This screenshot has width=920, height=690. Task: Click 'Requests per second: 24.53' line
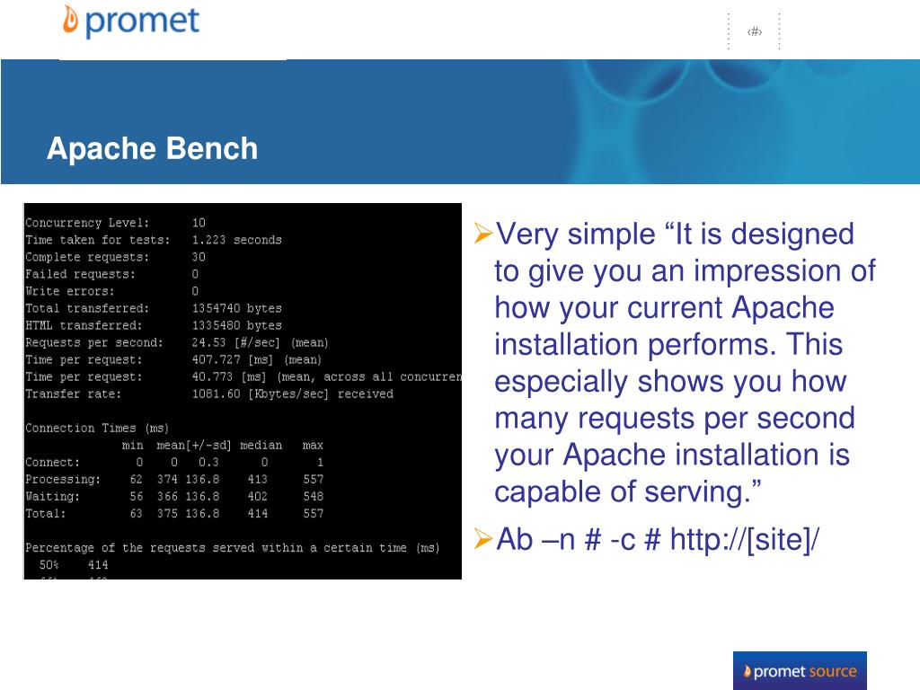177,342
